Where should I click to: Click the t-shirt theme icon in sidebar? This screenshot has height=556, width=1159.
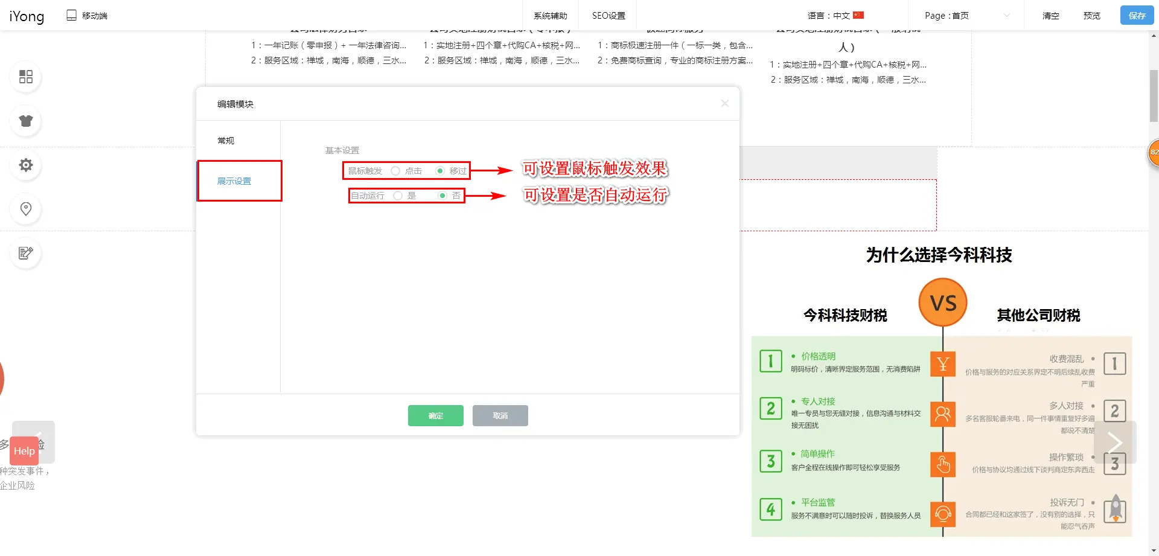[26, 121]
